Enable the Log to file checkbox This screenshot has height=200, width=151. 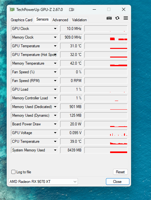(x=13, y=172)
